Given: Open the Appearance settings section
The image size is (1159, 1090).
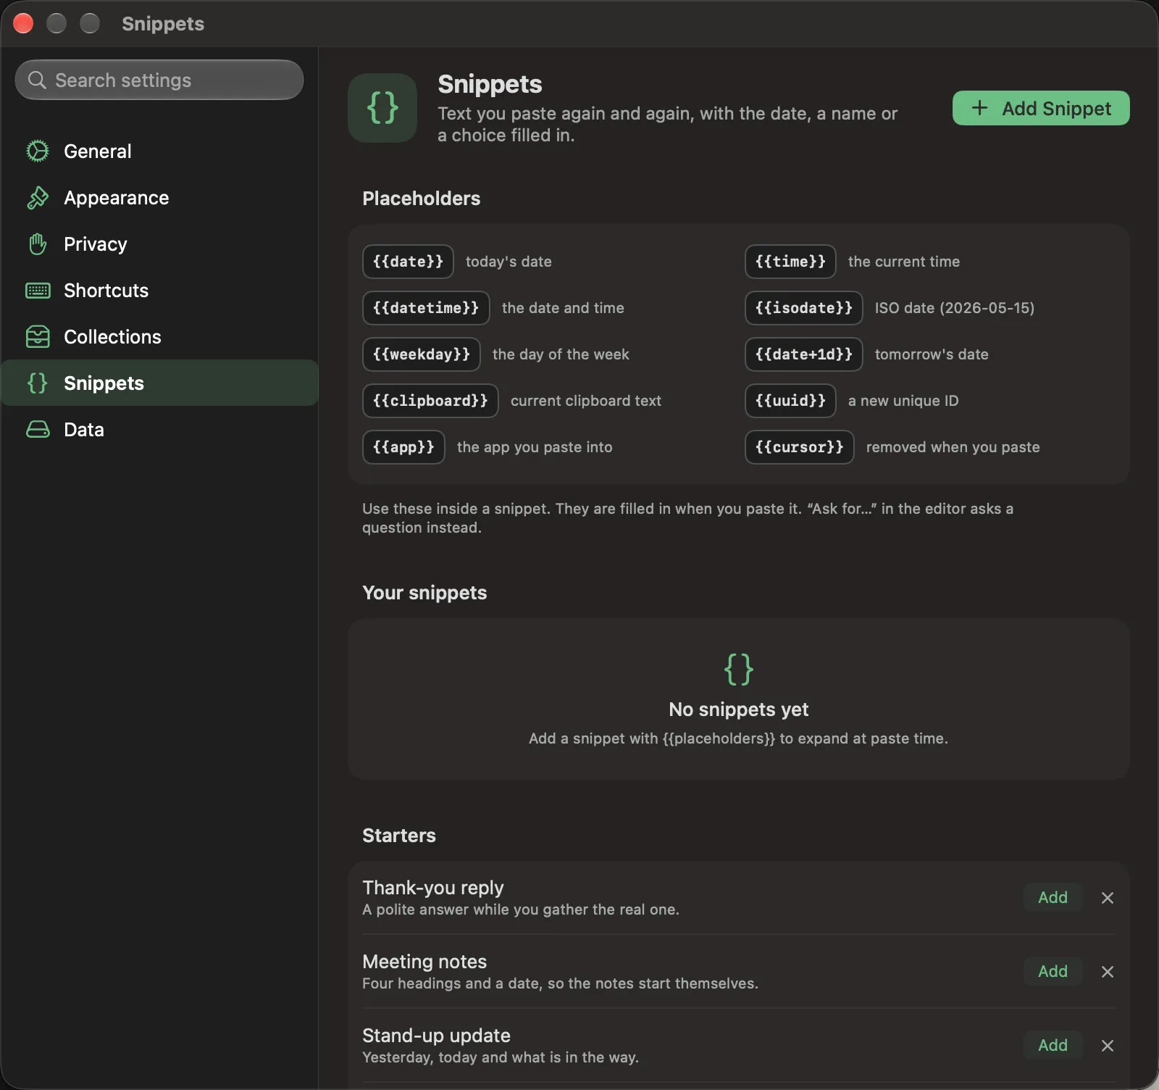Looking at the screenshot, I should 159,197.
